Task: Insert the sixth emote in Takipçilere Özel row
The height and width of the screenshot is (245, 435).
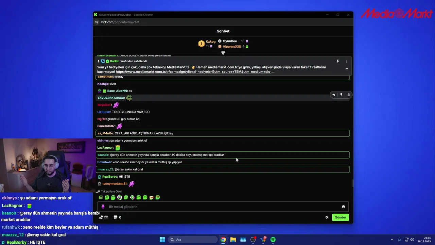Action: click(132, 197)
